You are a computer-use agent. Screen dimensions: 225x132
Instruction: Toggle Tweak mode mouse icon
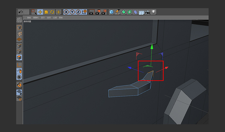point(19,71)
